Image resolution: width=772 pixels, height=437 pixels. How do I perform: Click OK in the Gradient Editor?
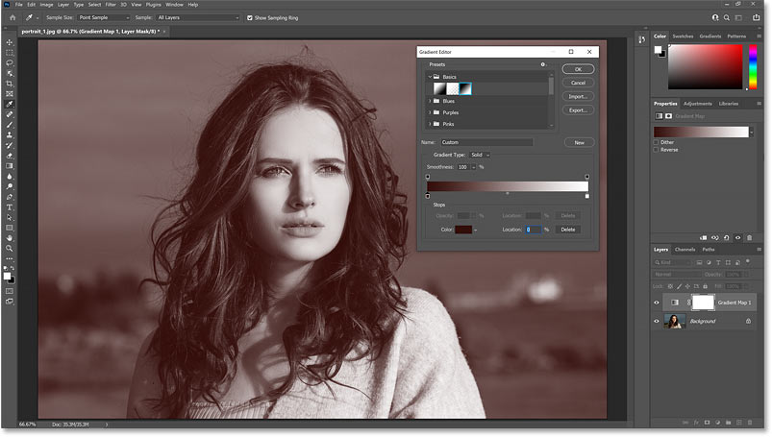click(578, 69)
